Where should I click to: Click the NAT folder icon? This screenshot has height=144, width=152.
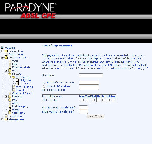click(10, 70)
